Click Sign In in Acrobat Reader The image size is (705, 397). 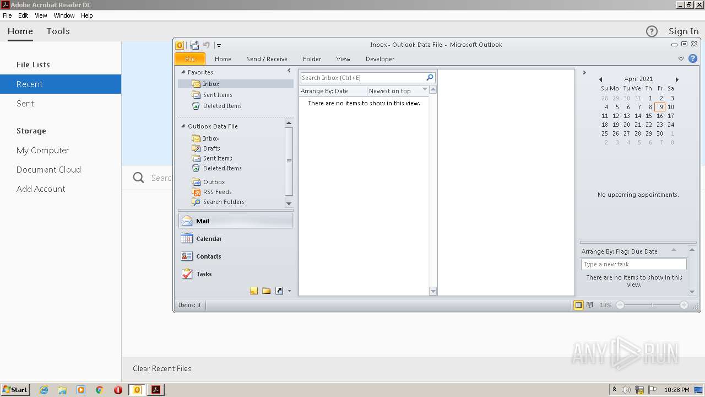[x=684, y=31]
